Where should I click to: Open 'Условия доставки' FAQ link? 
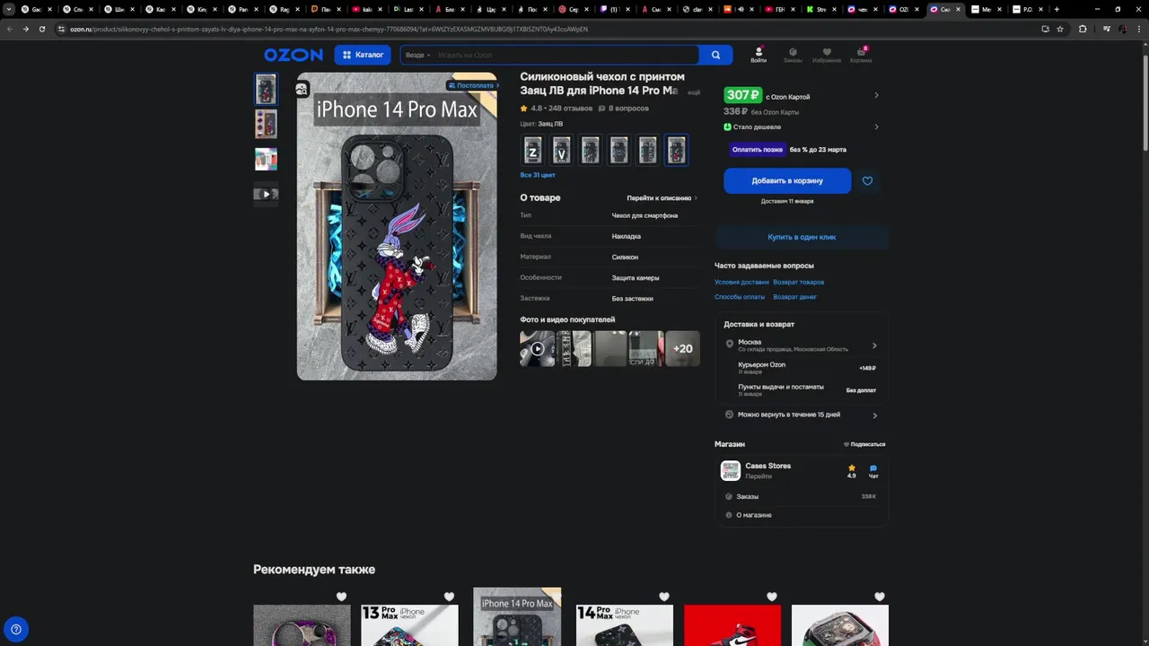741,282
